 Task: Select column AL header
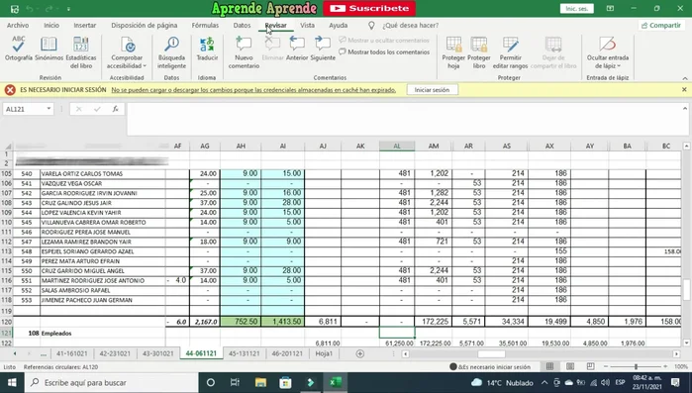point(397,146)
